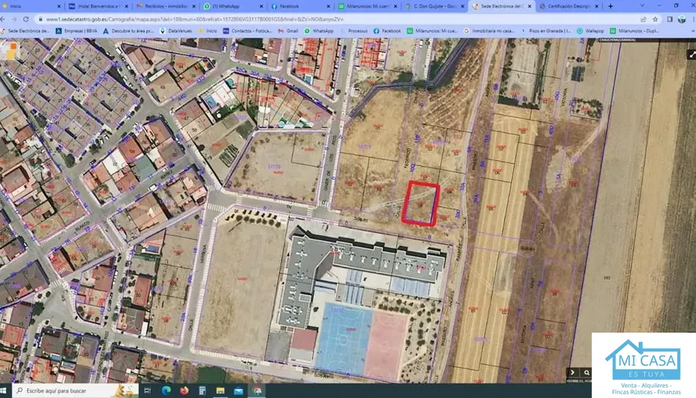Expand the map panel arrow button

click(x=573, y=372)
